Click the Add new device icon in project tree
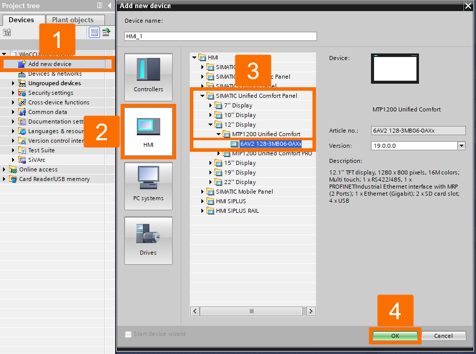This screenshot has height=354, width=476. [22, 64]
